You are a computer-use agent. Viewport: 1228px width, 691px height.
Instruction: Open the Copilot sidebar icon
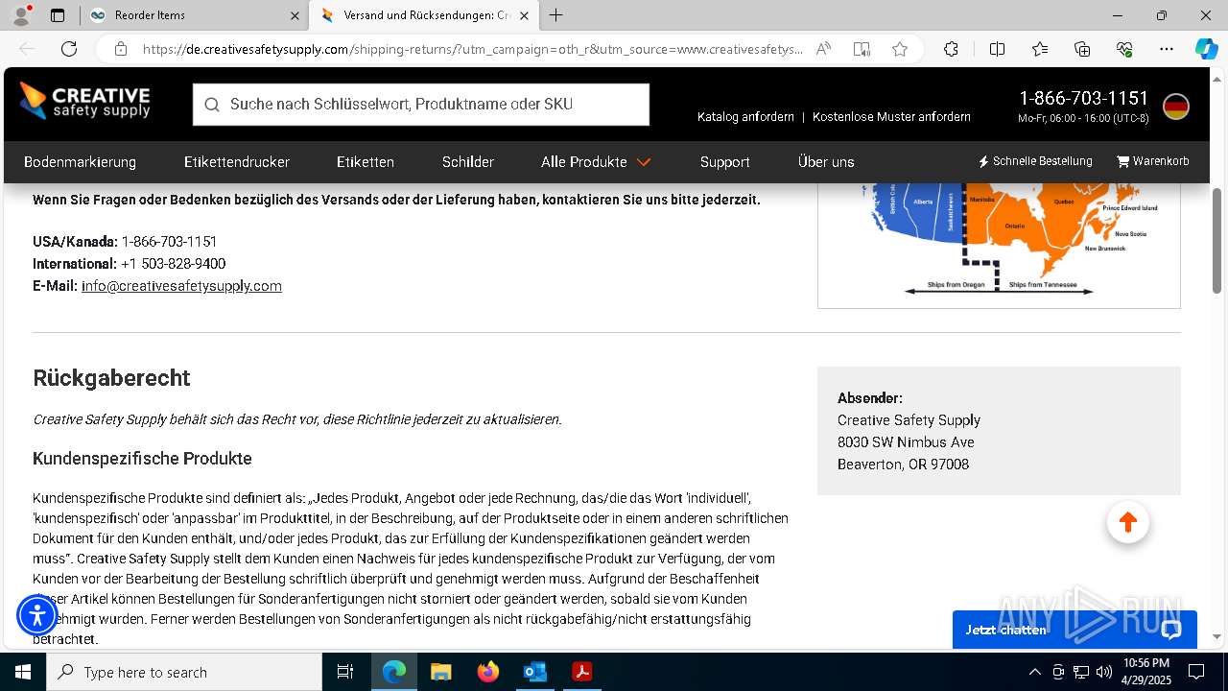click(1206, 49)
